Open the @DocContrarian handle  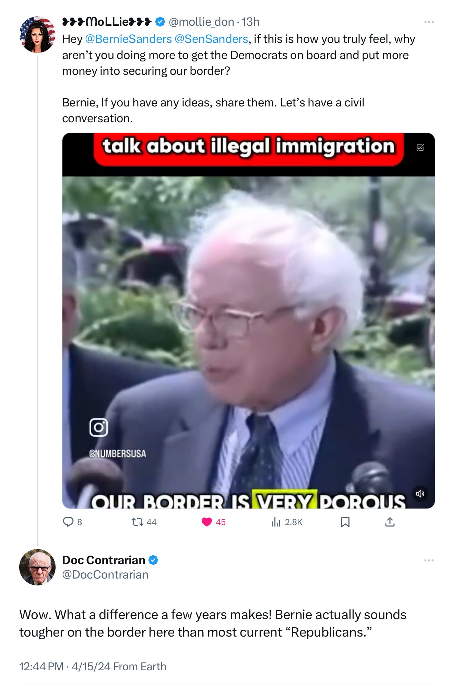tap(105, 574)
